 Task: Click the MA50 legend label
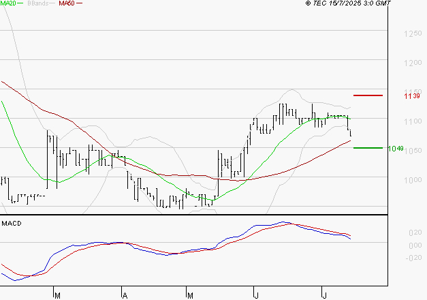67,3
